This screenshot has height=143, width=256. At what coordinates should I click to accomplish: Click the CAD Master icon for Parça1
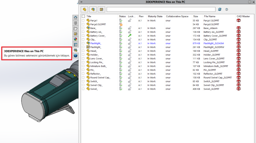pos(238,20)
